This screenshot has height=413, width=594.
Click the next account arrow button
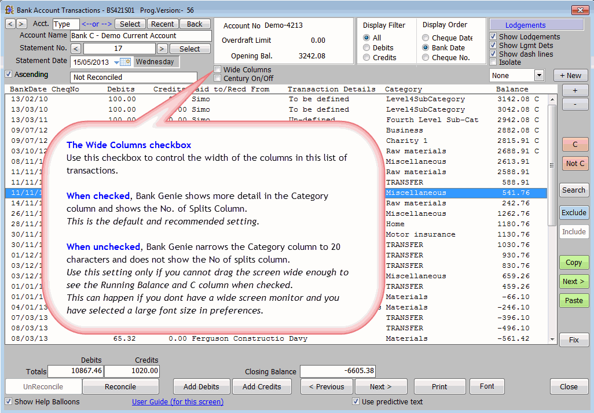(21, 24)
